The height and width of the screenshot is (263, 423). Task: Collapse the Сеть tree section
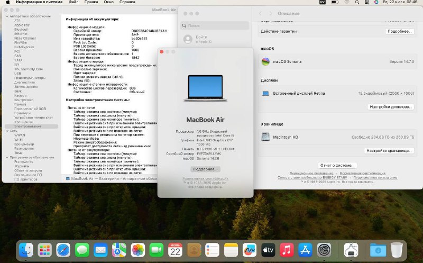pyautogui.click(x=7, y=131)
